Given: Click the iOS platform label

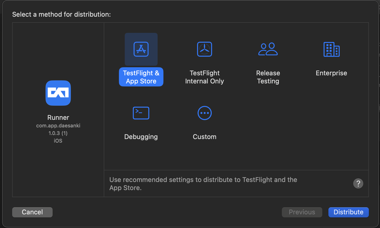Looking at the screenshot, I should 58,141.
